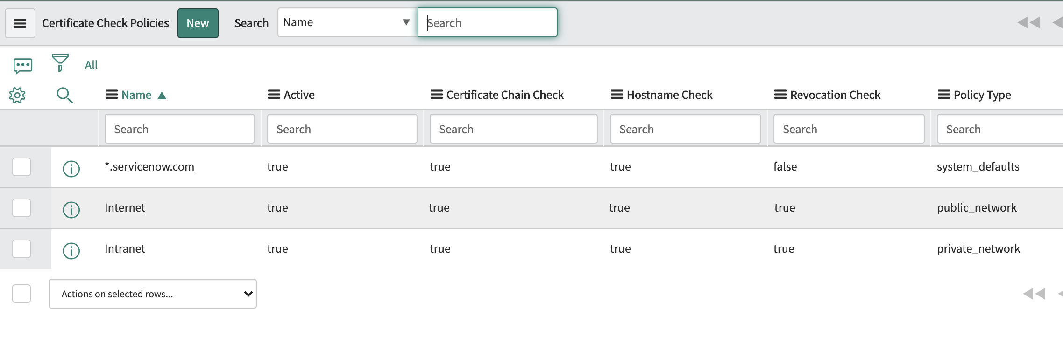Open the Internet policy link
1063x357 pixels.
pyautogui.click(x=125, y=207)
